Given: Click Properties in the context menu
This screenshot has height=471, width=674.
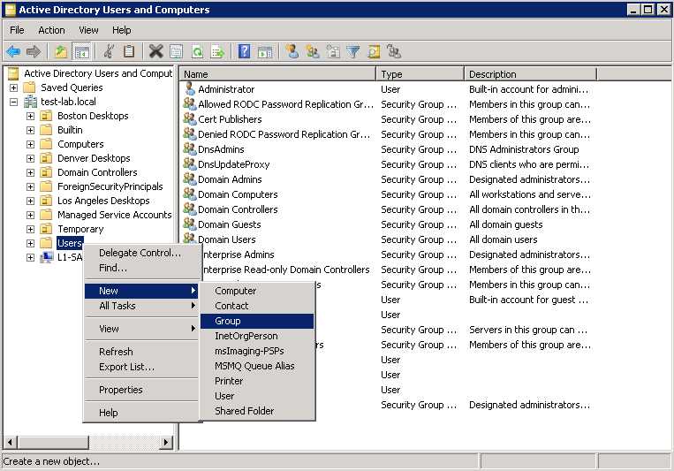Looking at the screenshot, I should click(x=121, y=390).
